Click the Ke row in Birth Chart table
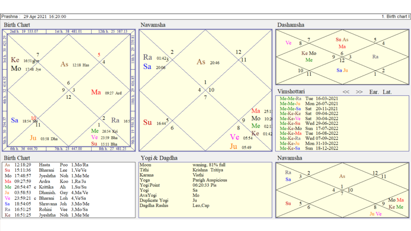Screen dimensions: 411x231 pyautogui.click(x=47, y=215)
